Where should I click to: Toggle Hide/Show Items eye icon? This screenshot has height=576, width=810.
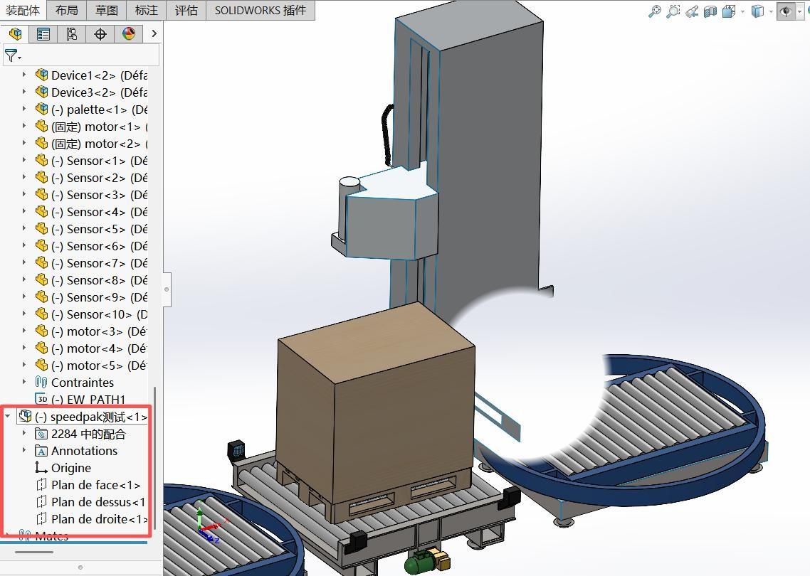(x=786, y=11)
